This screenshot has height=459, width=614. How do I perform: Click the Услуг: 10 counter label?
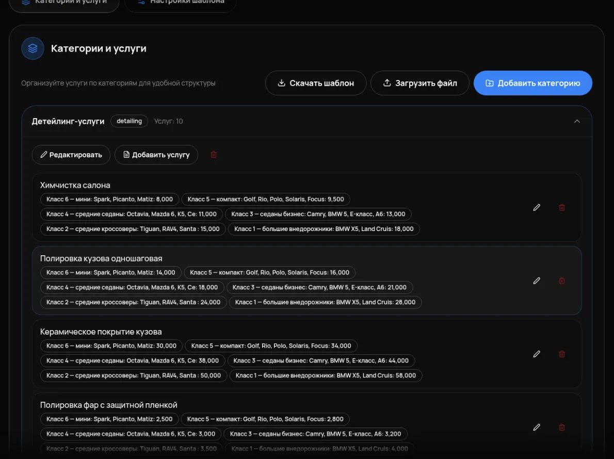pos(168,121)
